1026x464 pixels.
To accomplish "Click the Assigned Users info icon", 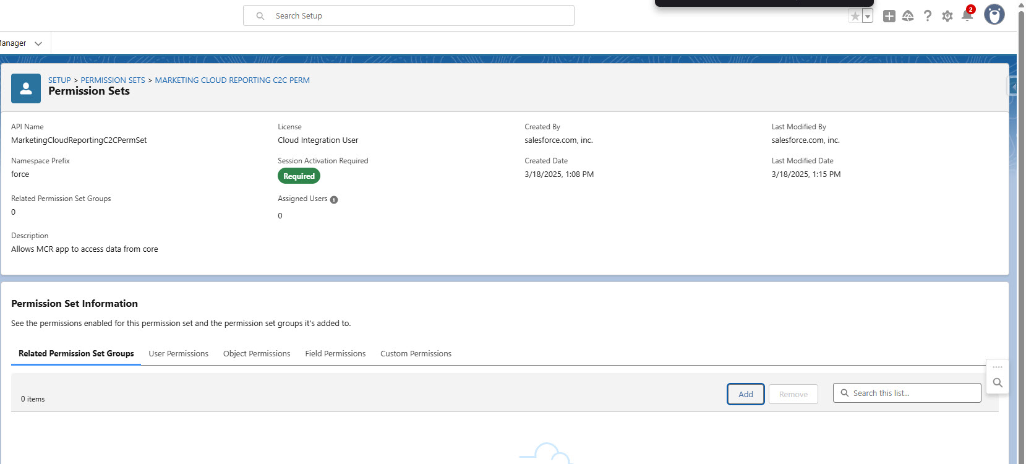I will point(334,200).
